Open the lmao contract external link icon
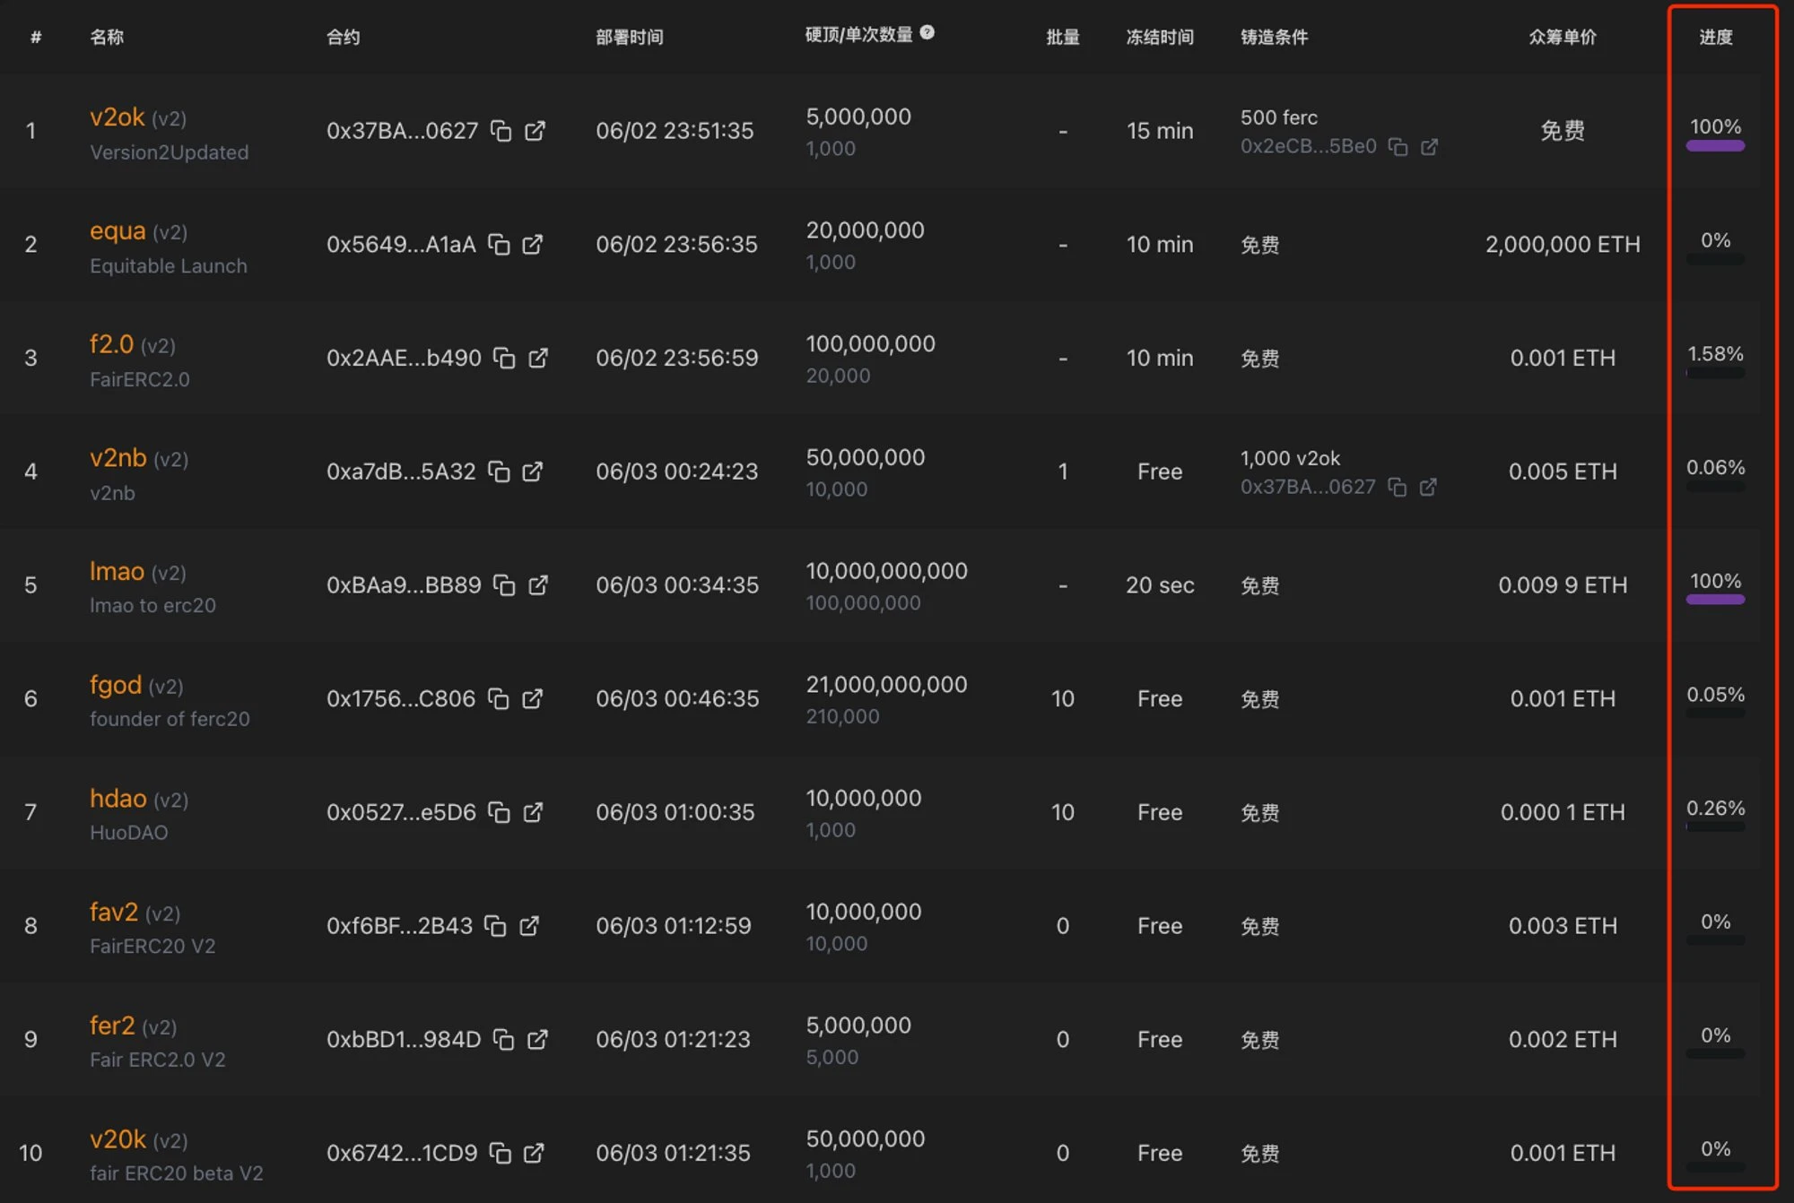 pos(538,585)
